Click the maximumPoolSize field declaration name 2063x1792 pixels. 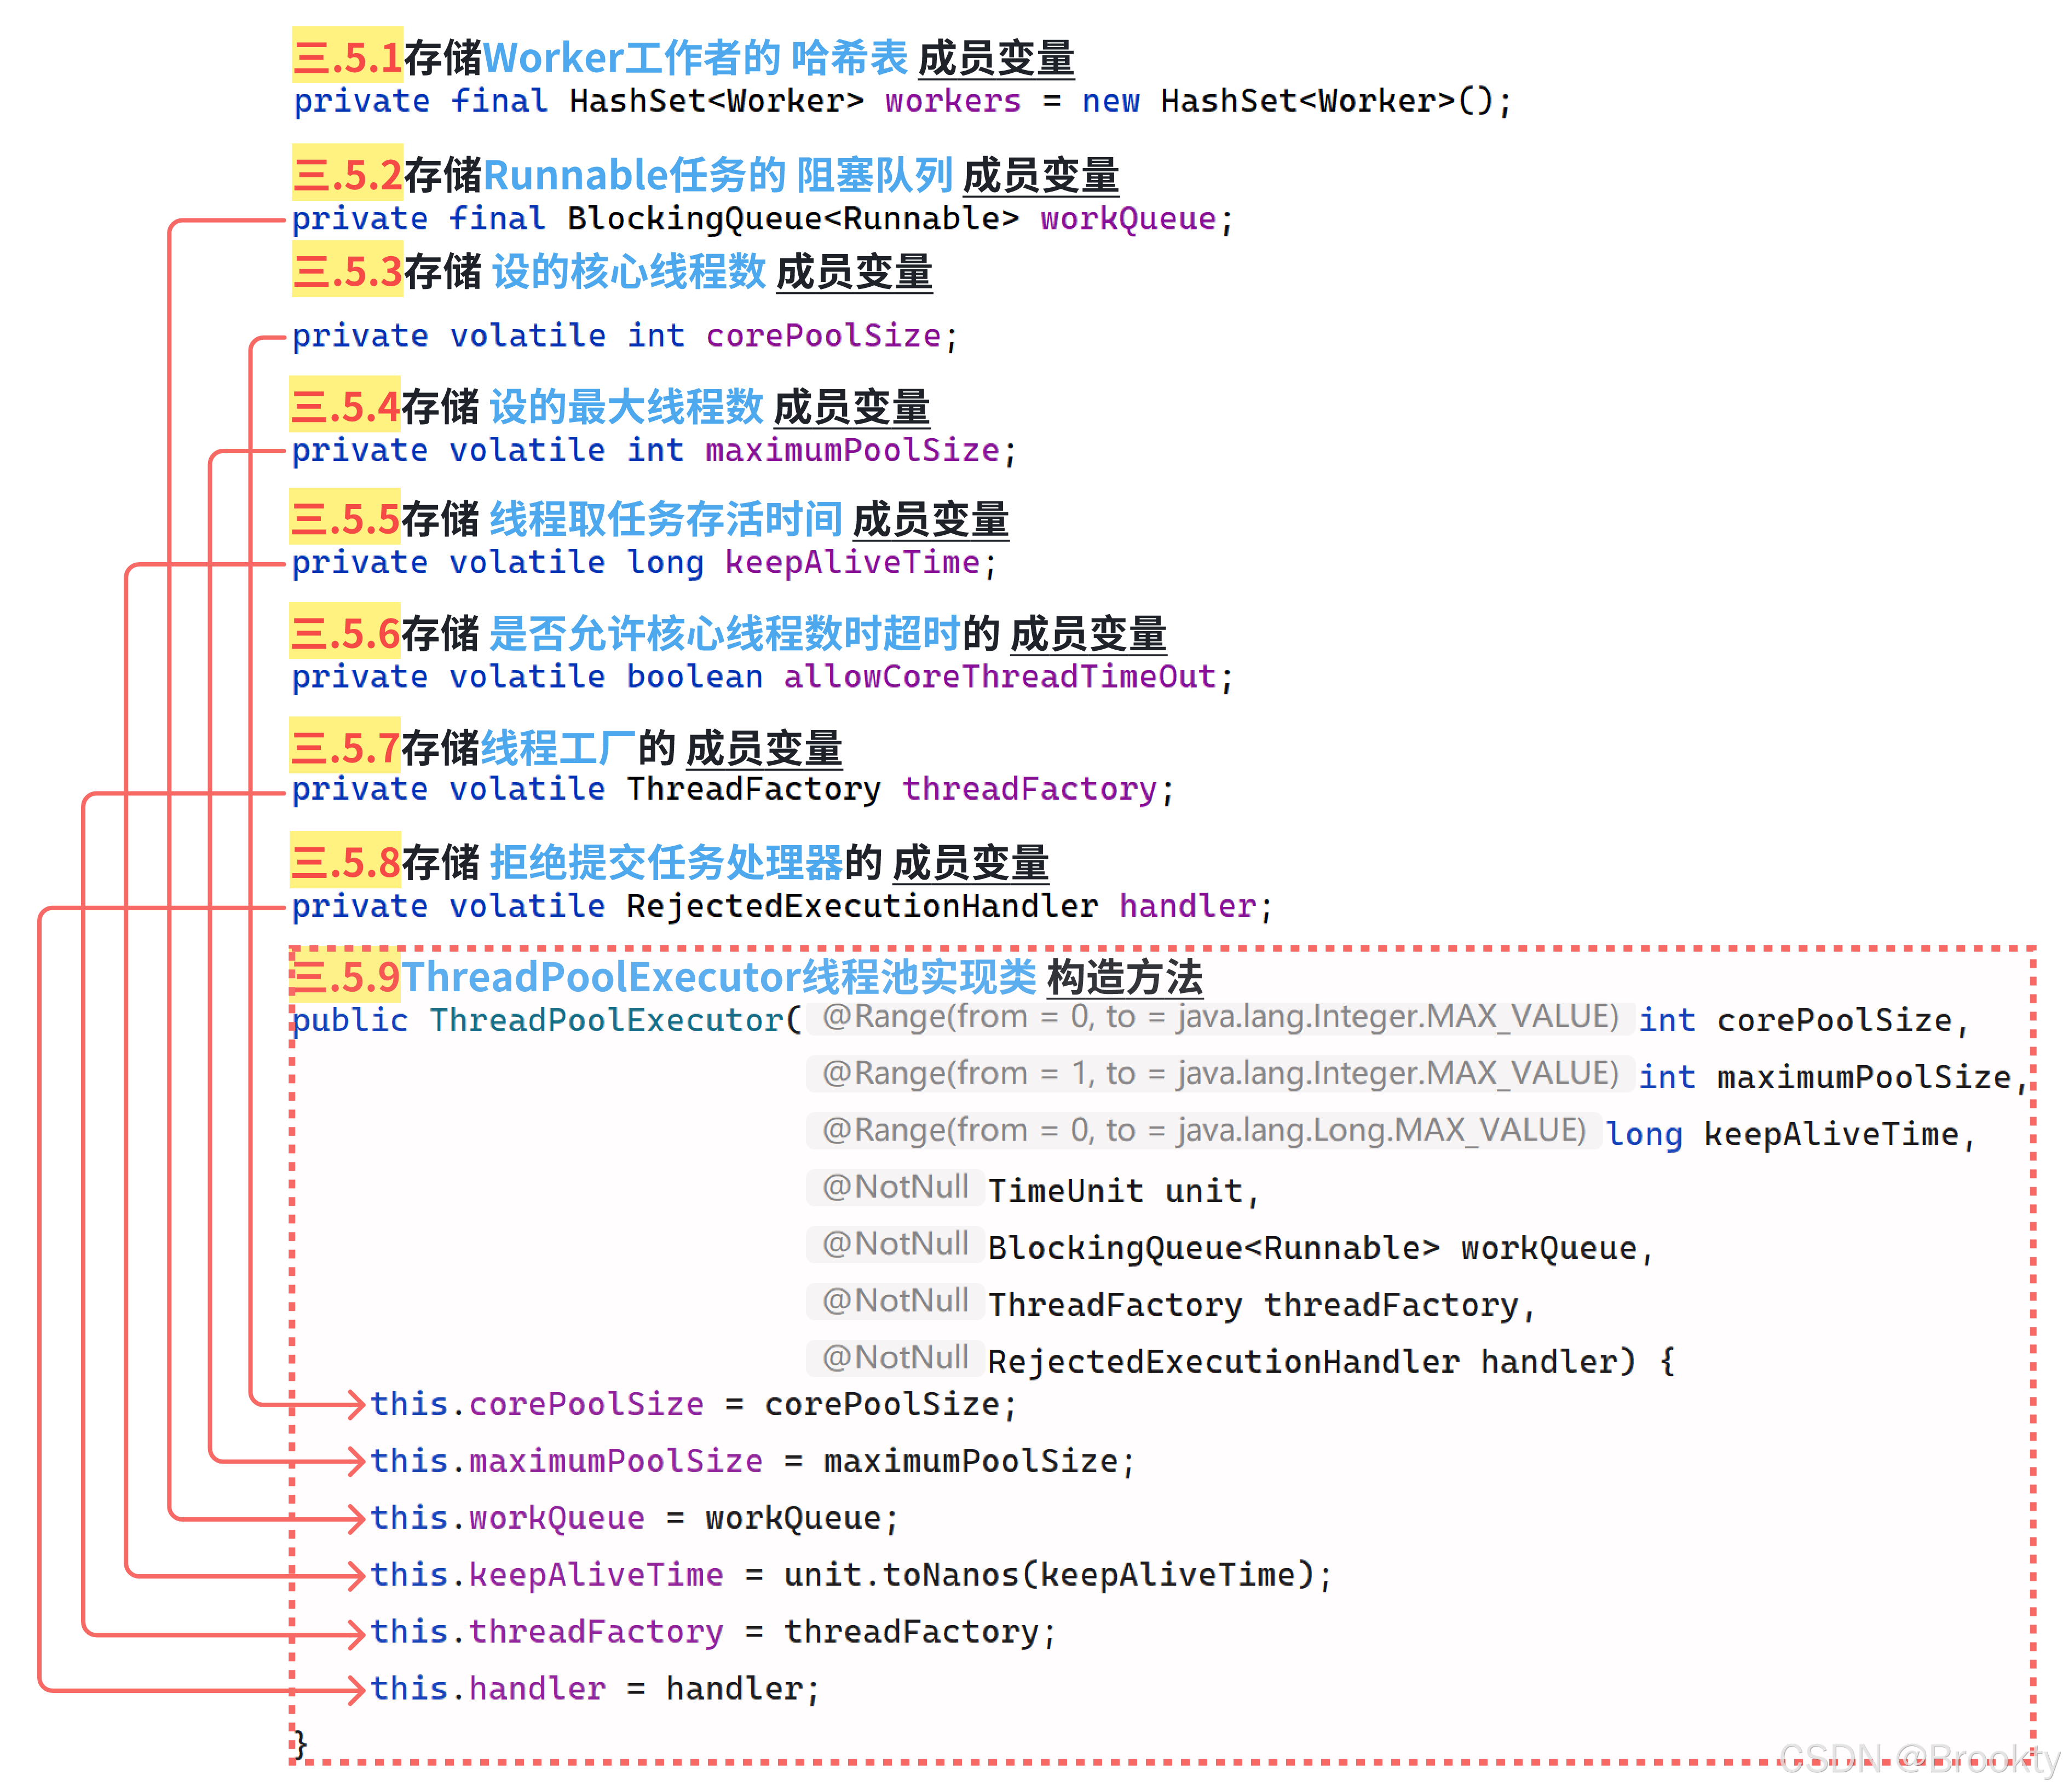coord(851,450)
